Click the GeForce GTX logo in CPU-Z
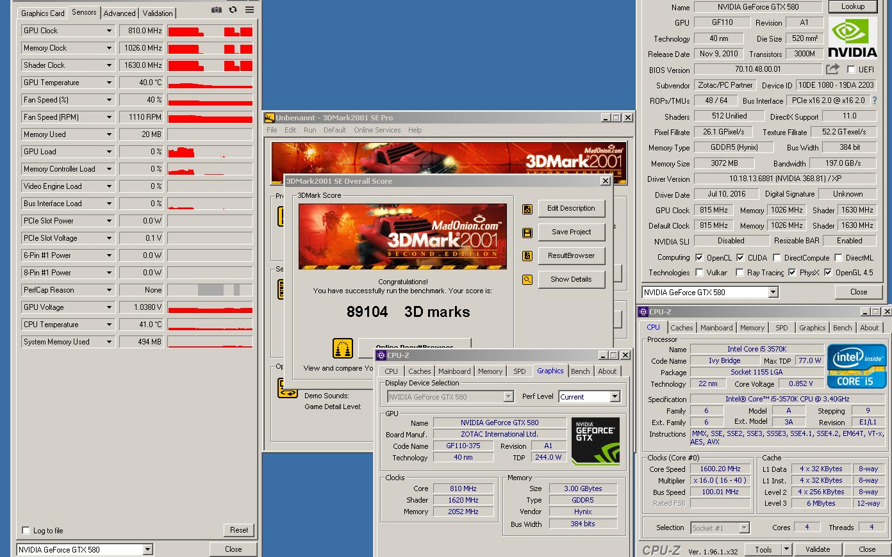892x557 pixels. pos(595,440)
